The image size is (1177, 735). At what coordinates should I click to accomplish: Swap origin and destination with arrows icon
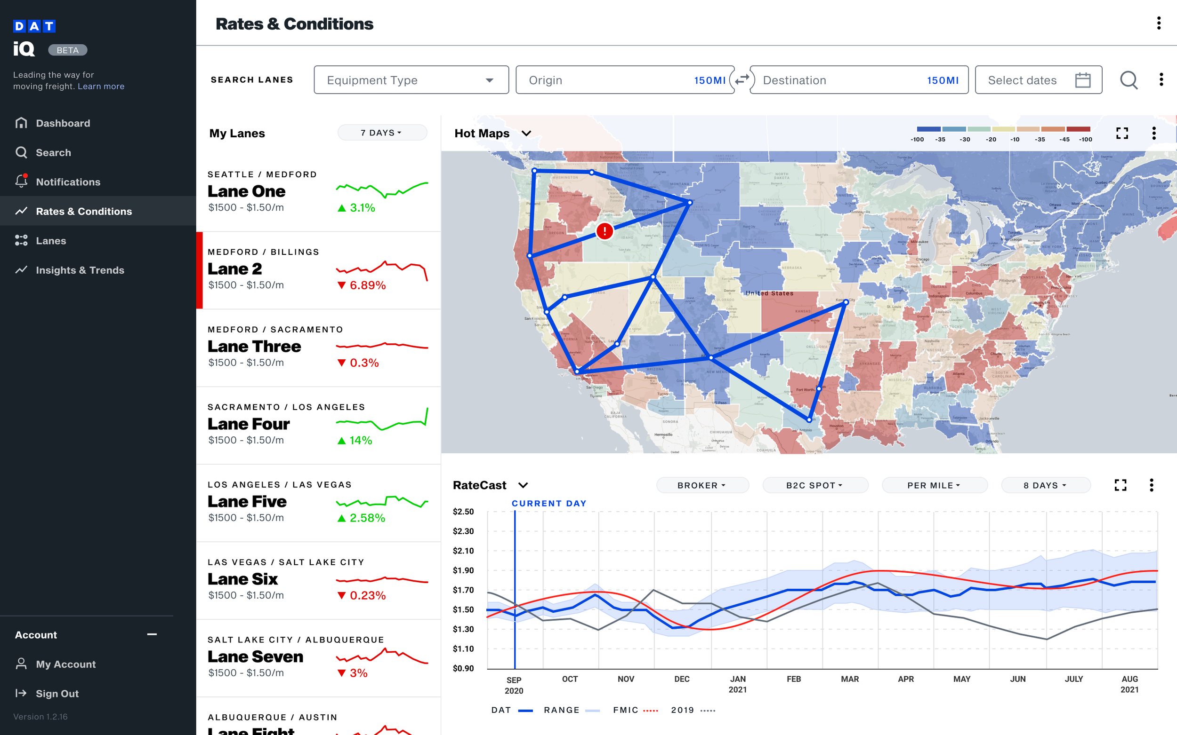click(x=742, y=80)
